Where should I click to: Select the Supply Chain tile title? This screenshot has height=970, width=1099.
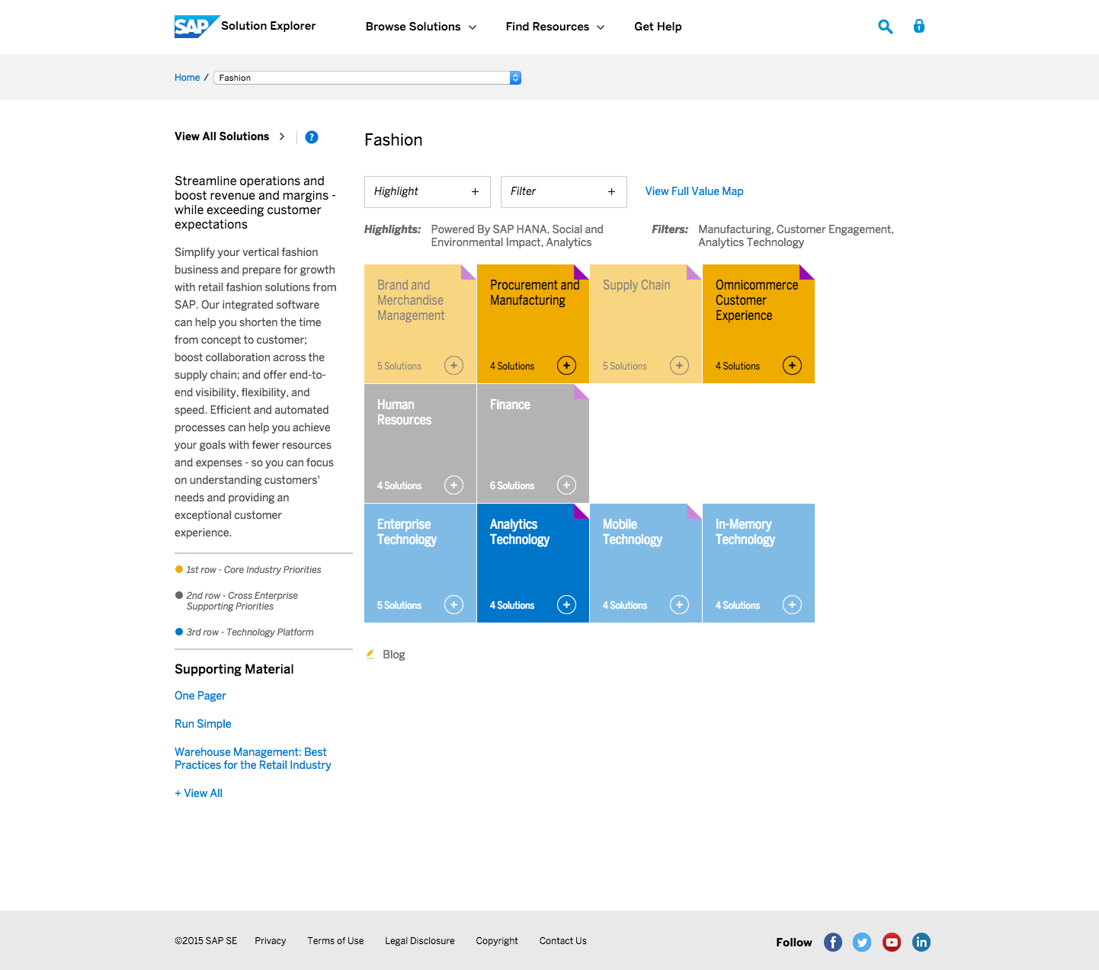point(636,285)
